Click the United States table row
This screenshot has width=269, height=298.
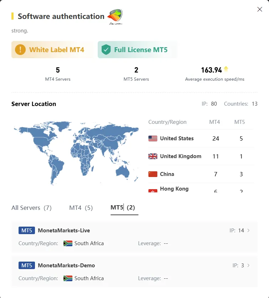click(201, 138)
